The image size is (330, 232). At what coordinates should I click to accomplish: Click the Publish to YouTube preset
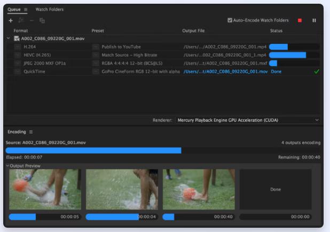point(121,47)
